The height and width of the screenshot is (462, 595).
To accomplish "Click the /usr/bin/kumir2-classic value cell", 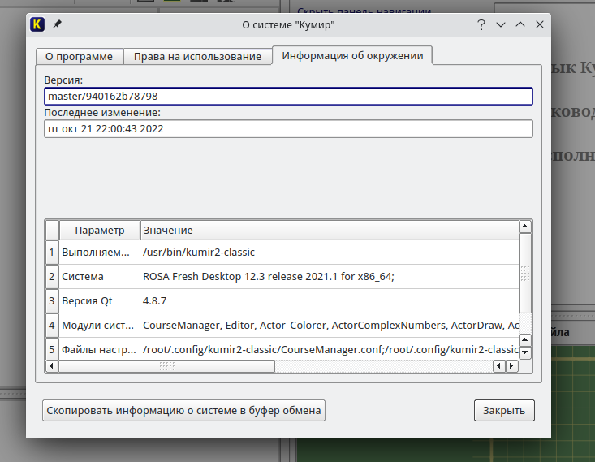I will (330, 253).
